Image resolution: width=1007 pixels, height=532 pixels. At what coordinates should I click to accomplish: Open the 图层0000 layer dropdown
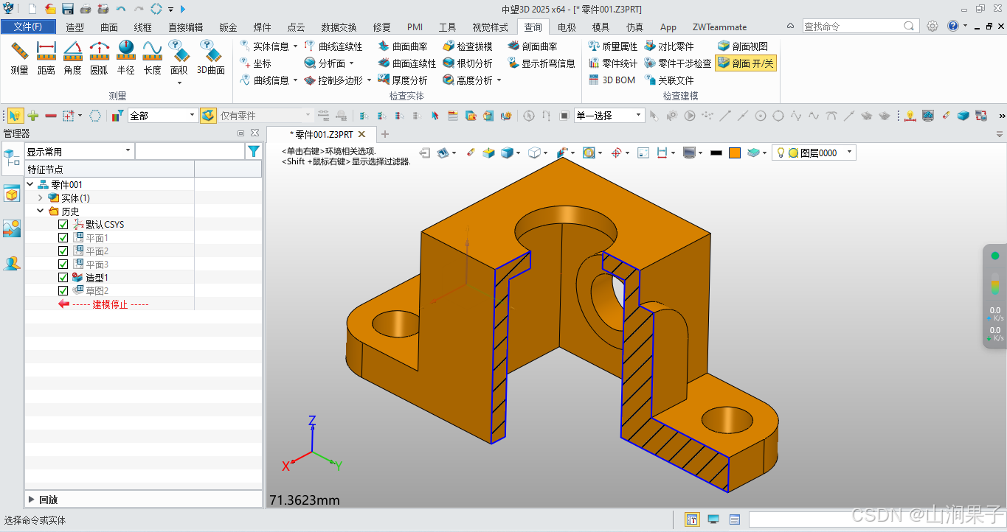850,153
